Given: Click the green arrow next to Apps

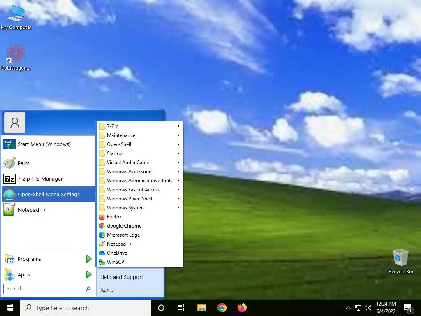Looking at the screenshot, I should point(89,274).
